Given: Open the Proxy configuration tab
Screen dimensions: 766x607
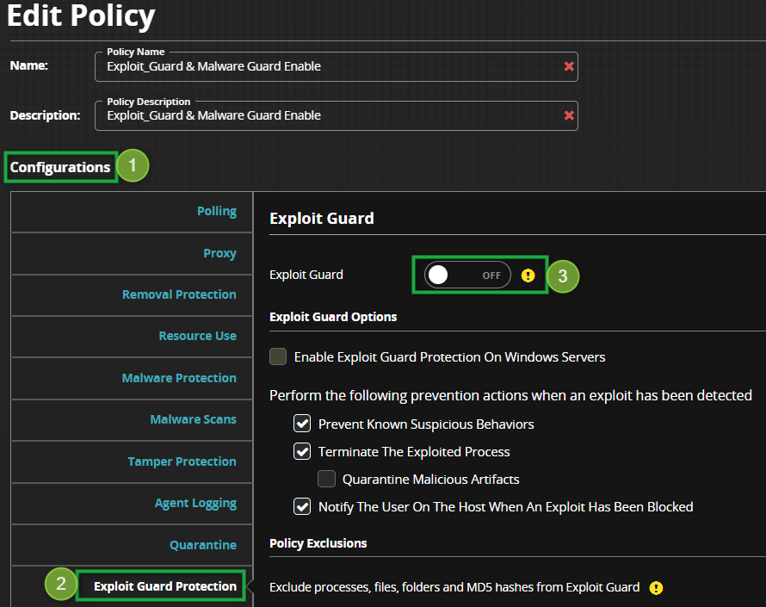Looking at the screenshot, I should point(219,253).
